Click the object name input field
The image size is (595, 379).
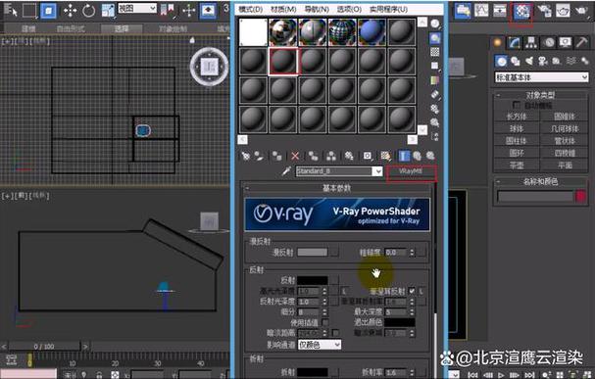[x=535, y=196]
